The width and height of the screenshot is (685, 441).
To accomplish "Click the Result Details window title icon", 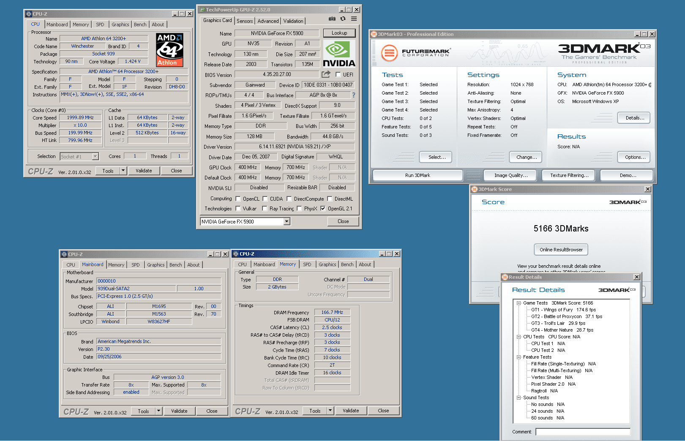I will 505,277.
